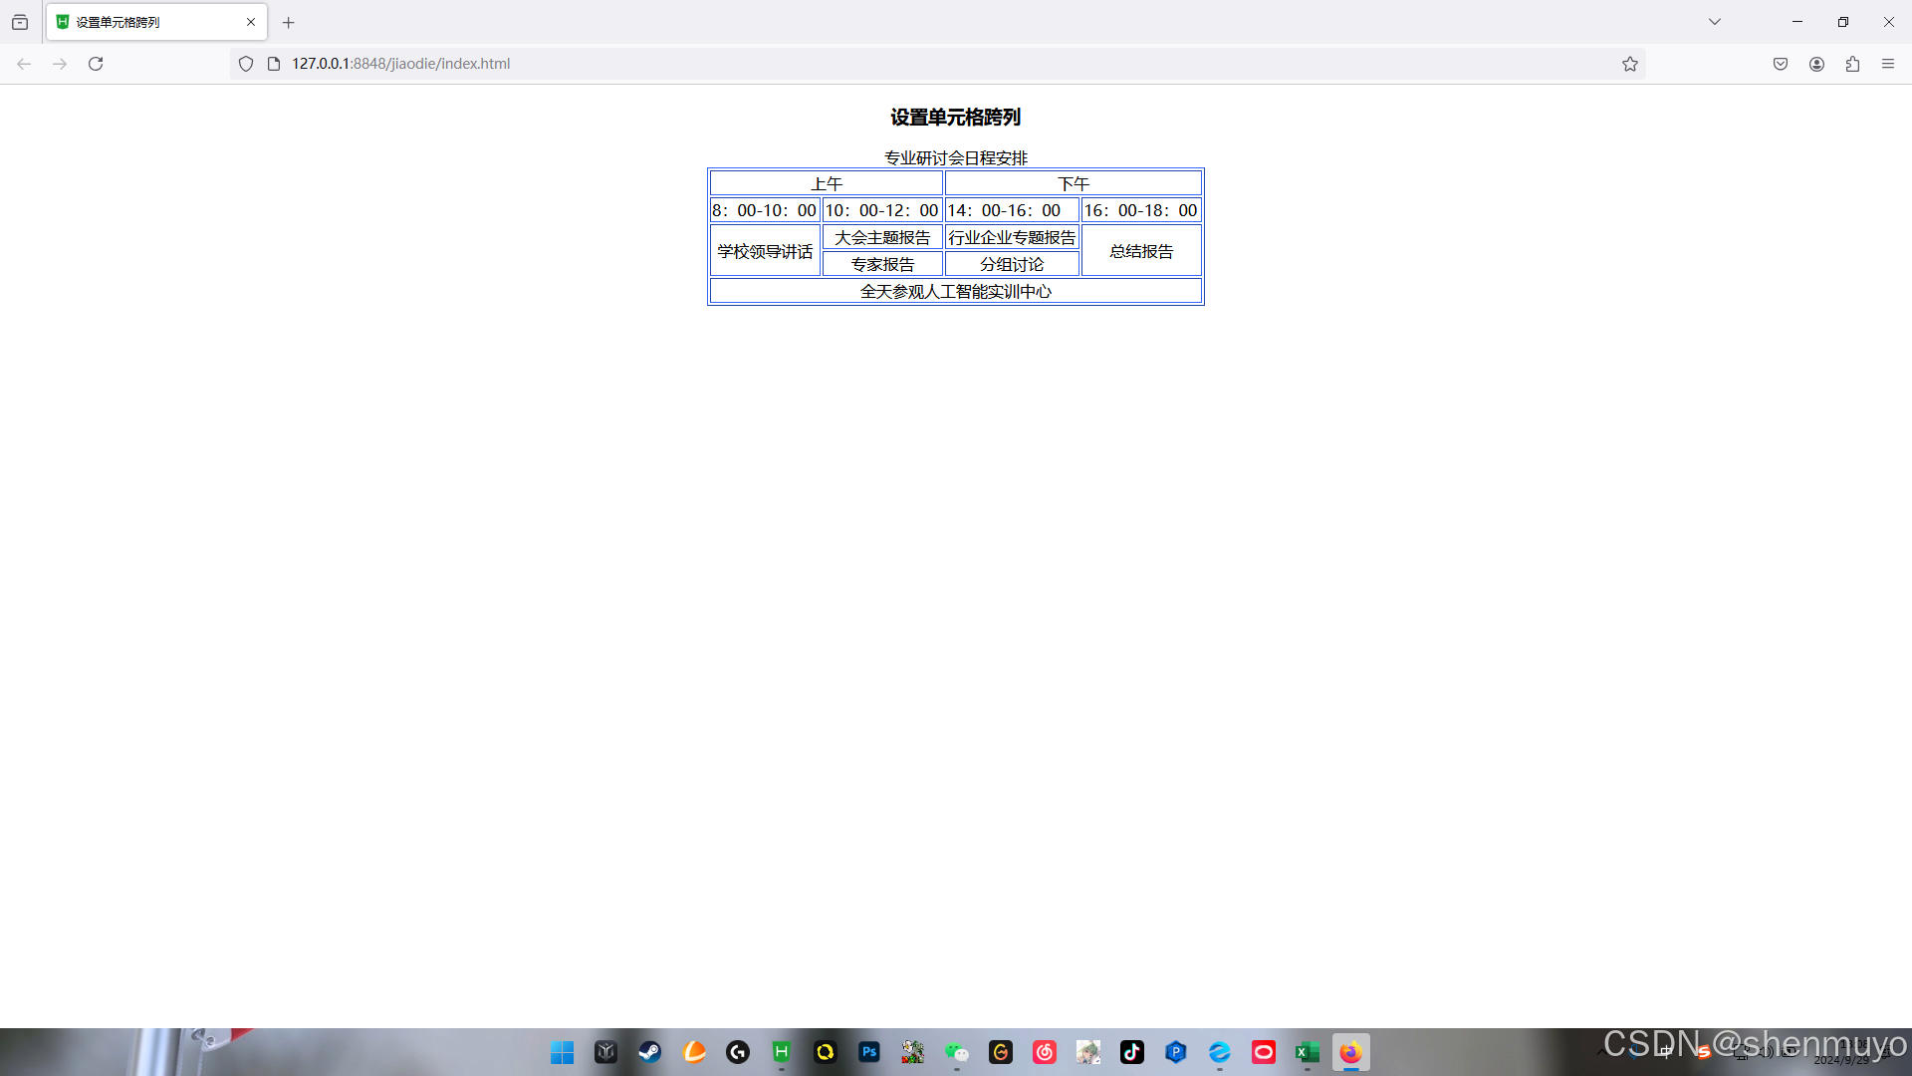Screen dimensions: 1912x1076
Task: Click the page reload button
Action: (96, 64)
